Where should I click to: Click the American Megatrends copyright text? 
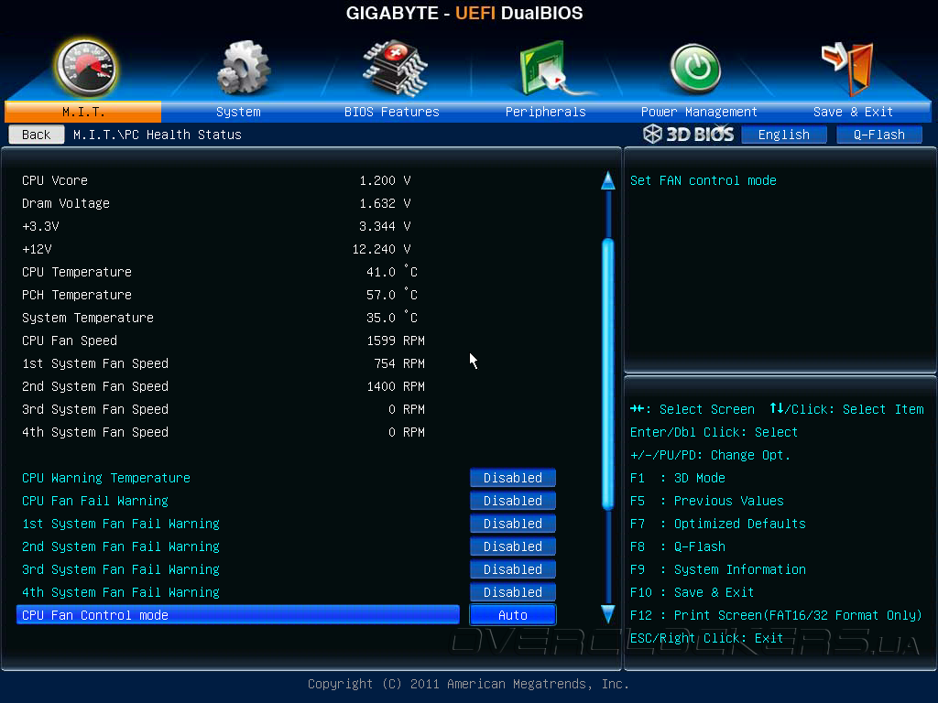point(468,683)
